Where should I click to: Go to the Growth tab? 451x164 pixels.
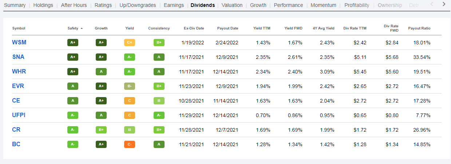(x=258, y=5)
